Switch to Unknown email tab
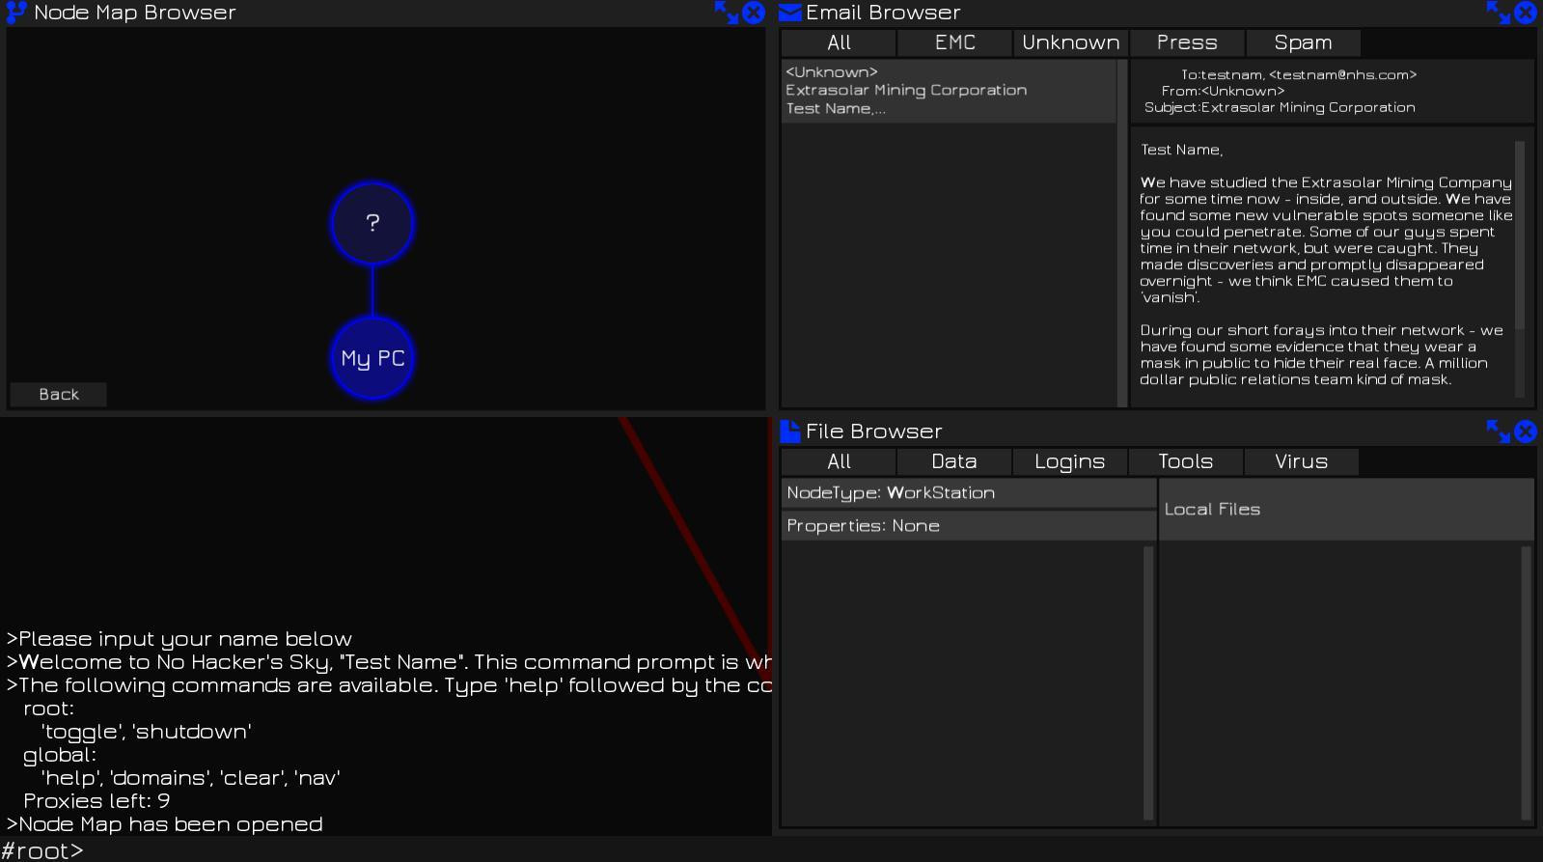The height and width of the screenshot is (862, 1543). [1070, 42]
